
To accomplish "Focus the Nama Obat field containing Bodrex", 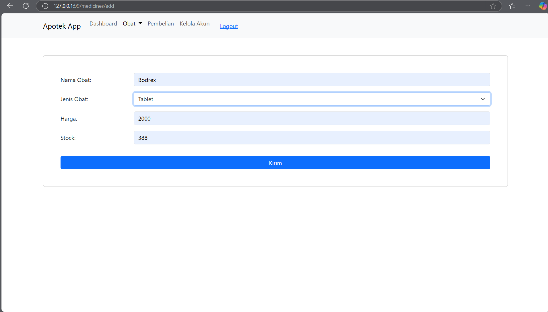I will [x=312, y=80].
